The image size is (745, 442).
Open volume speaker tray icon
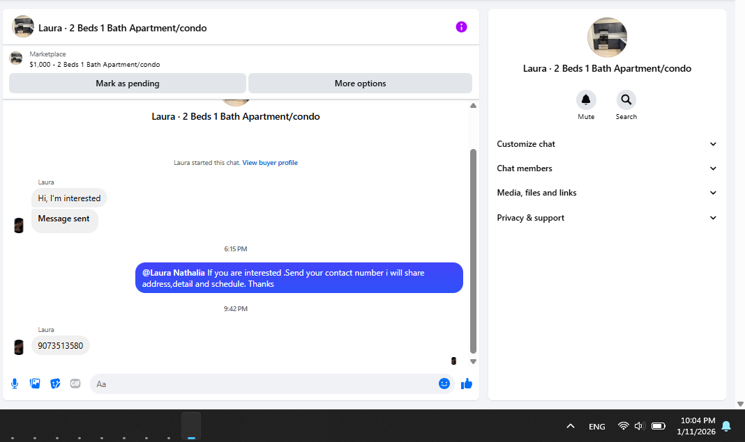click(640, 426)
